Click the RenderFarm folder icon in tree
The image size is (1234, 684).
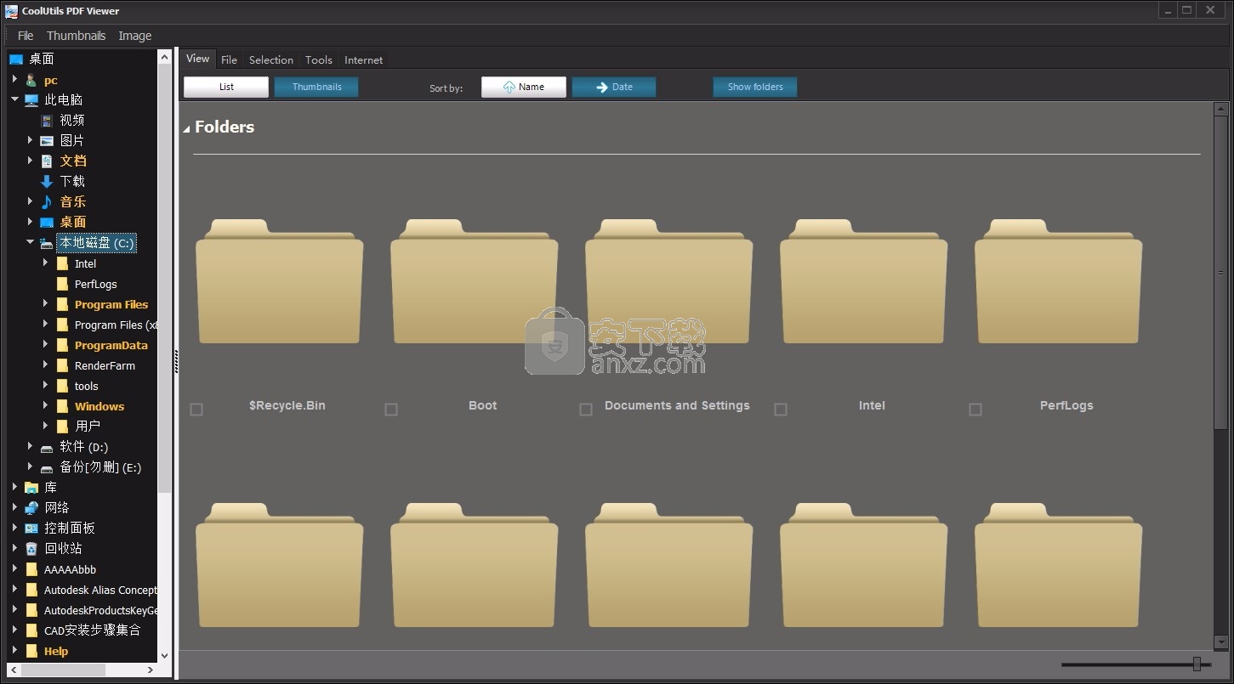pyautogui.click(x=62, y=365)
